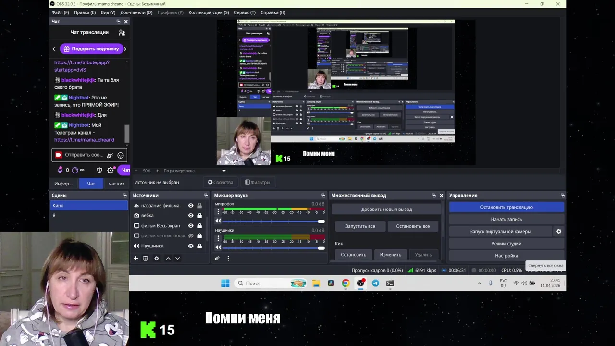Open the t.me/mama_cheand link in chat
Image resolution: width=615 pixels, height=346 pixels.
tap(84, 140)
